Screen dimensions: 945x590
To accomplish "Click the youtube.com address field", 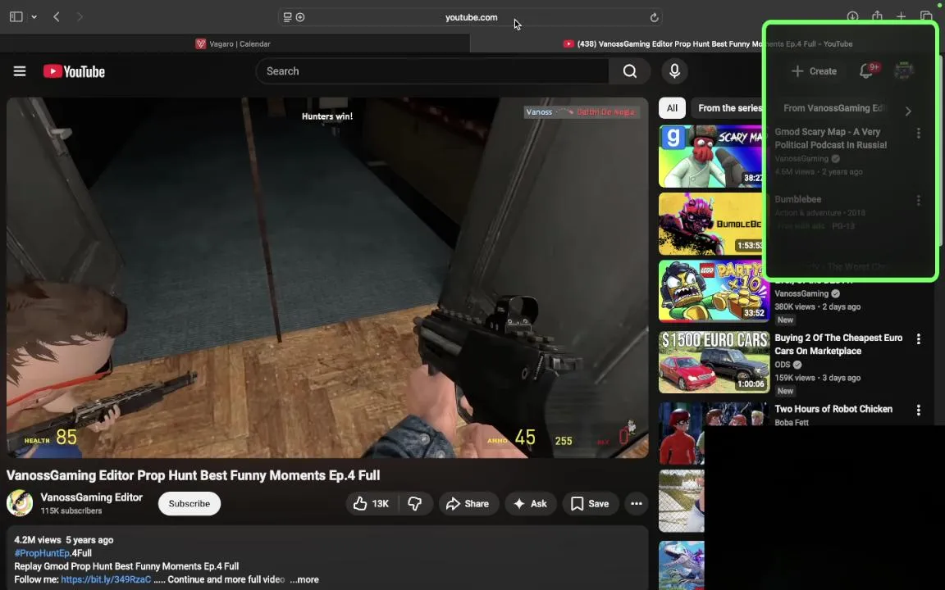I will tap(471, 17).
